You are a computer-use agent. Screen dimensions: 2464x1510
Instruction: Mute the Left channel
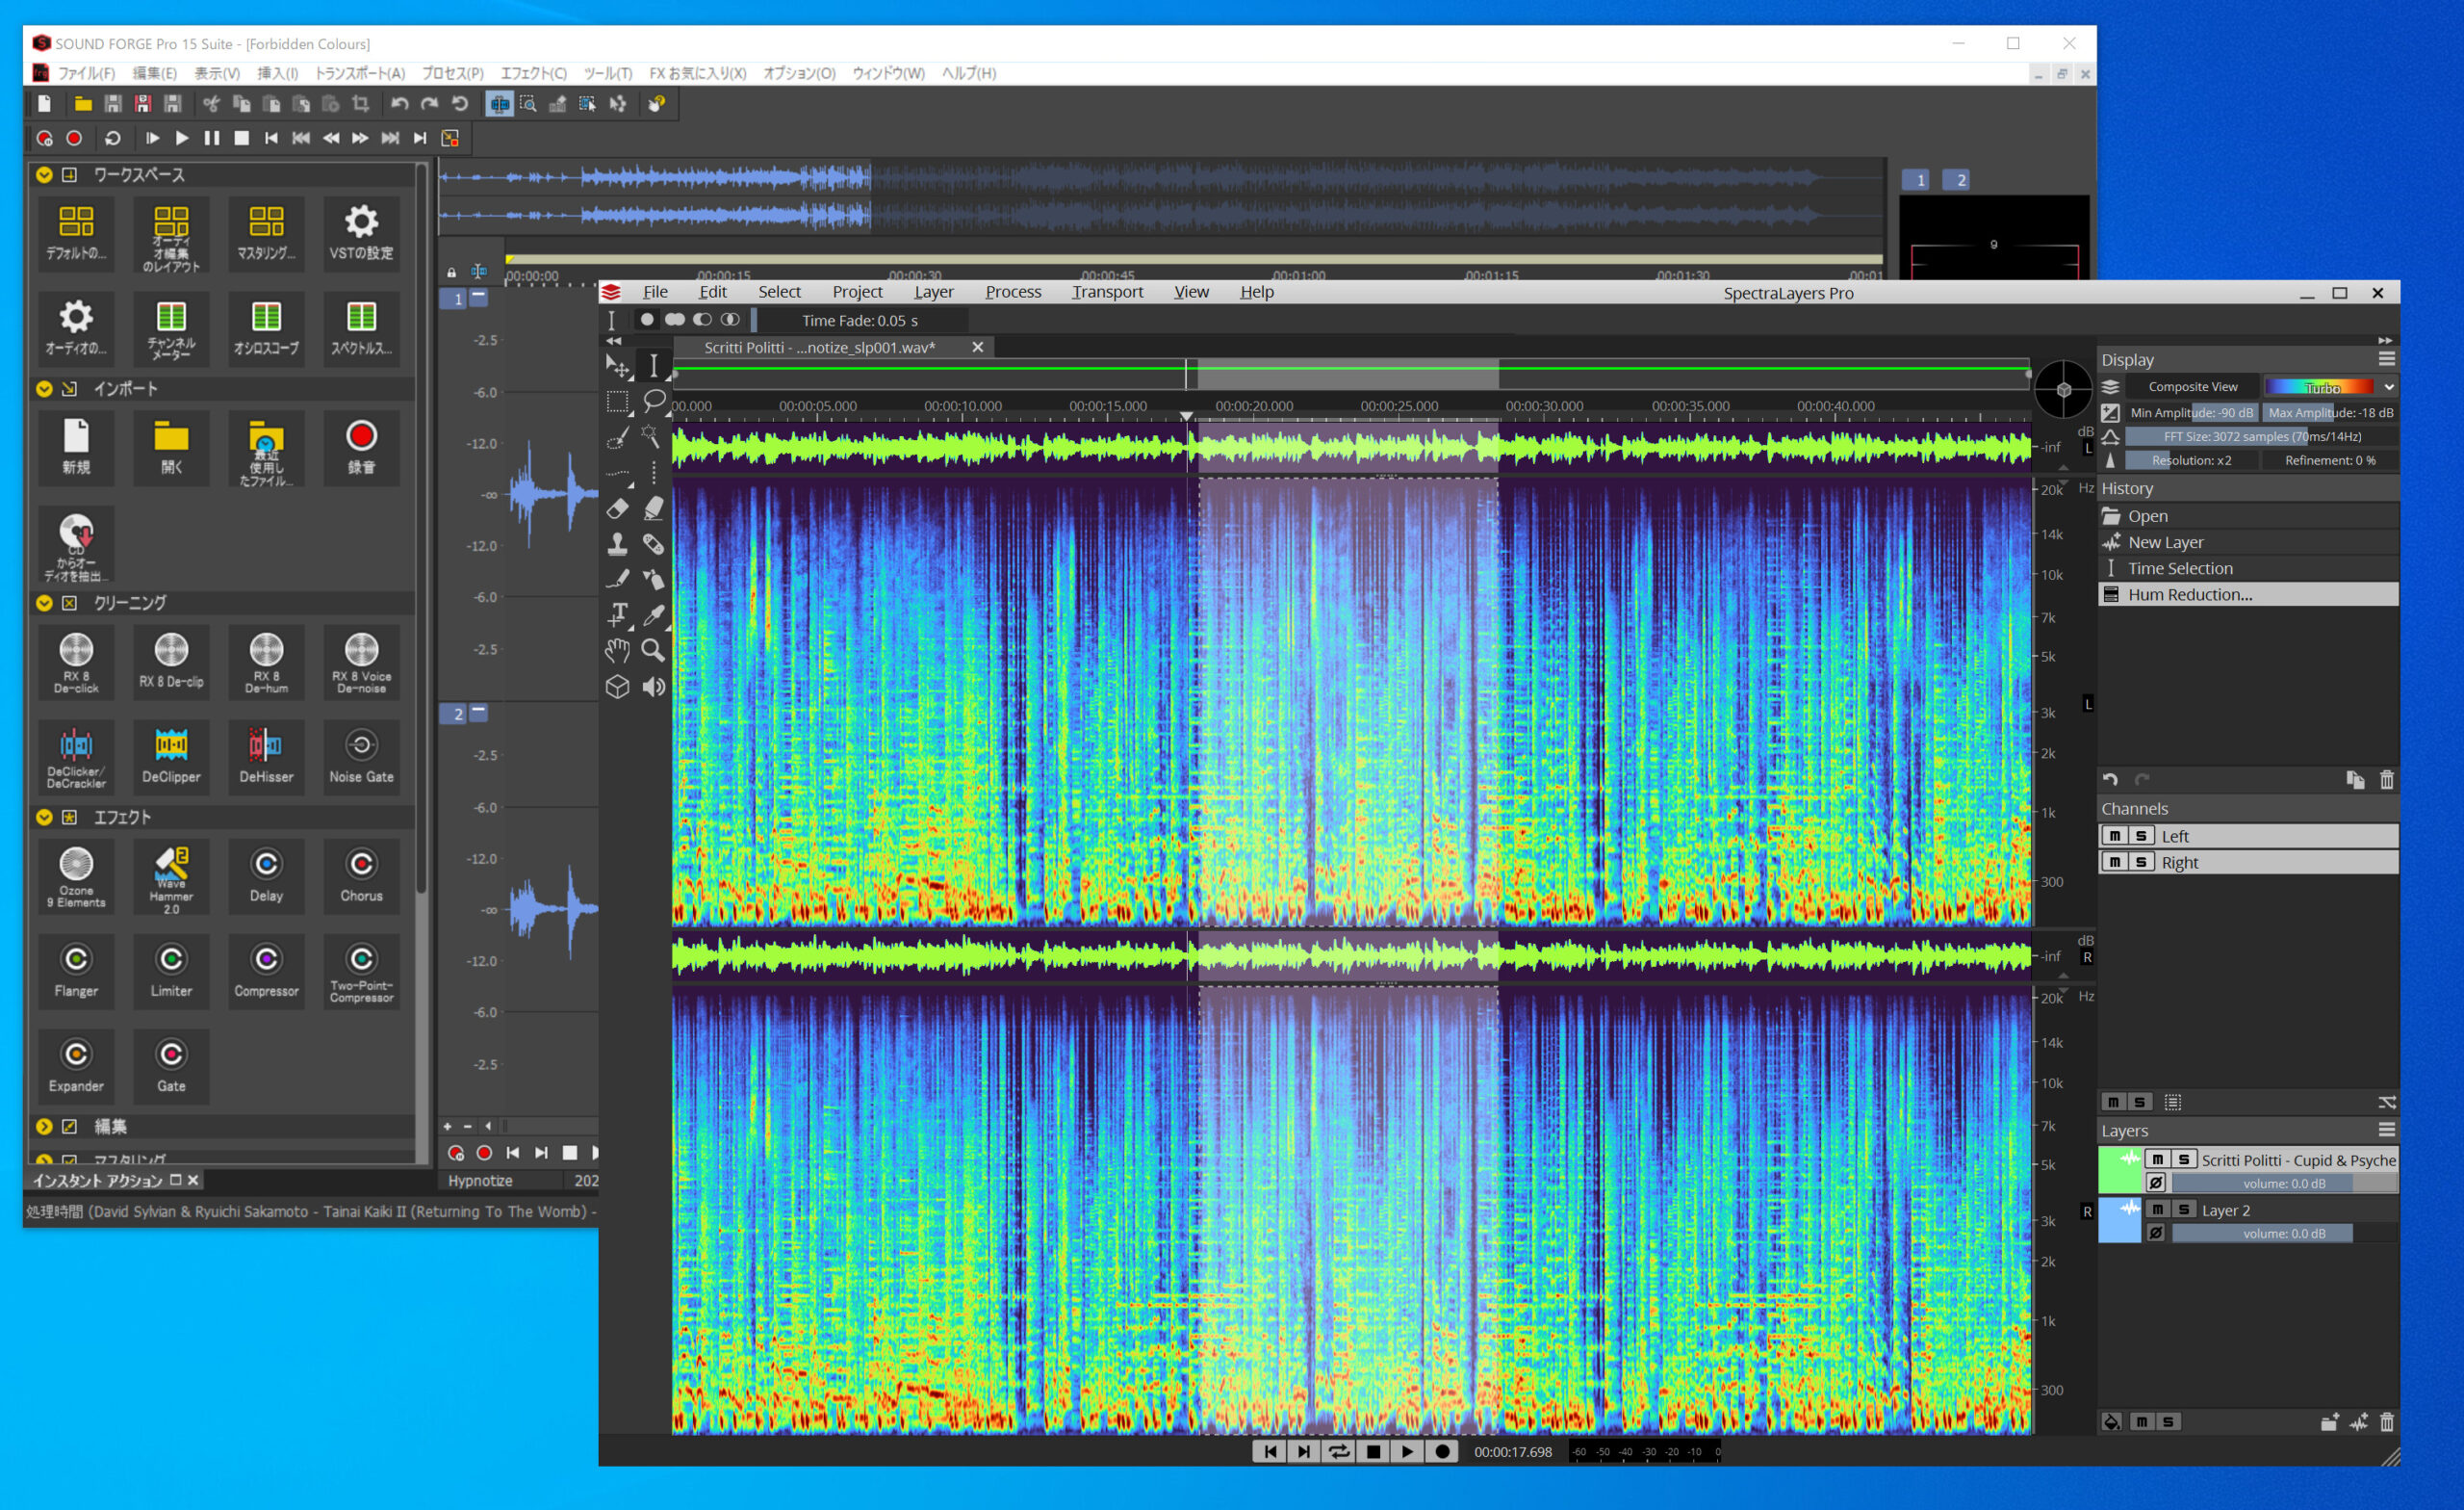point(2114,836)
